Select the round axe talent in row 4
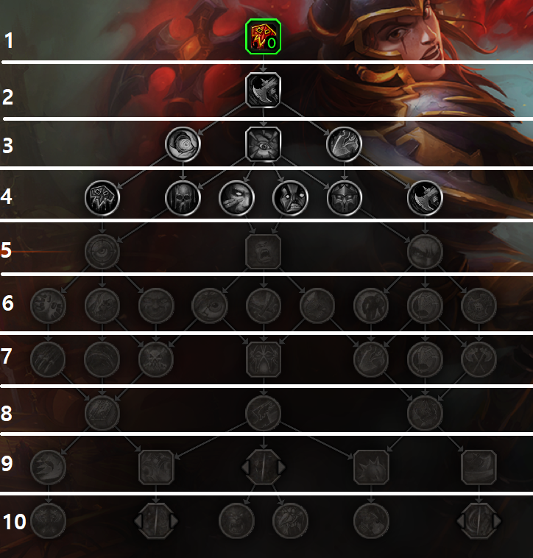533x558 pixels. pyautogui.click(x=425, y=198)
